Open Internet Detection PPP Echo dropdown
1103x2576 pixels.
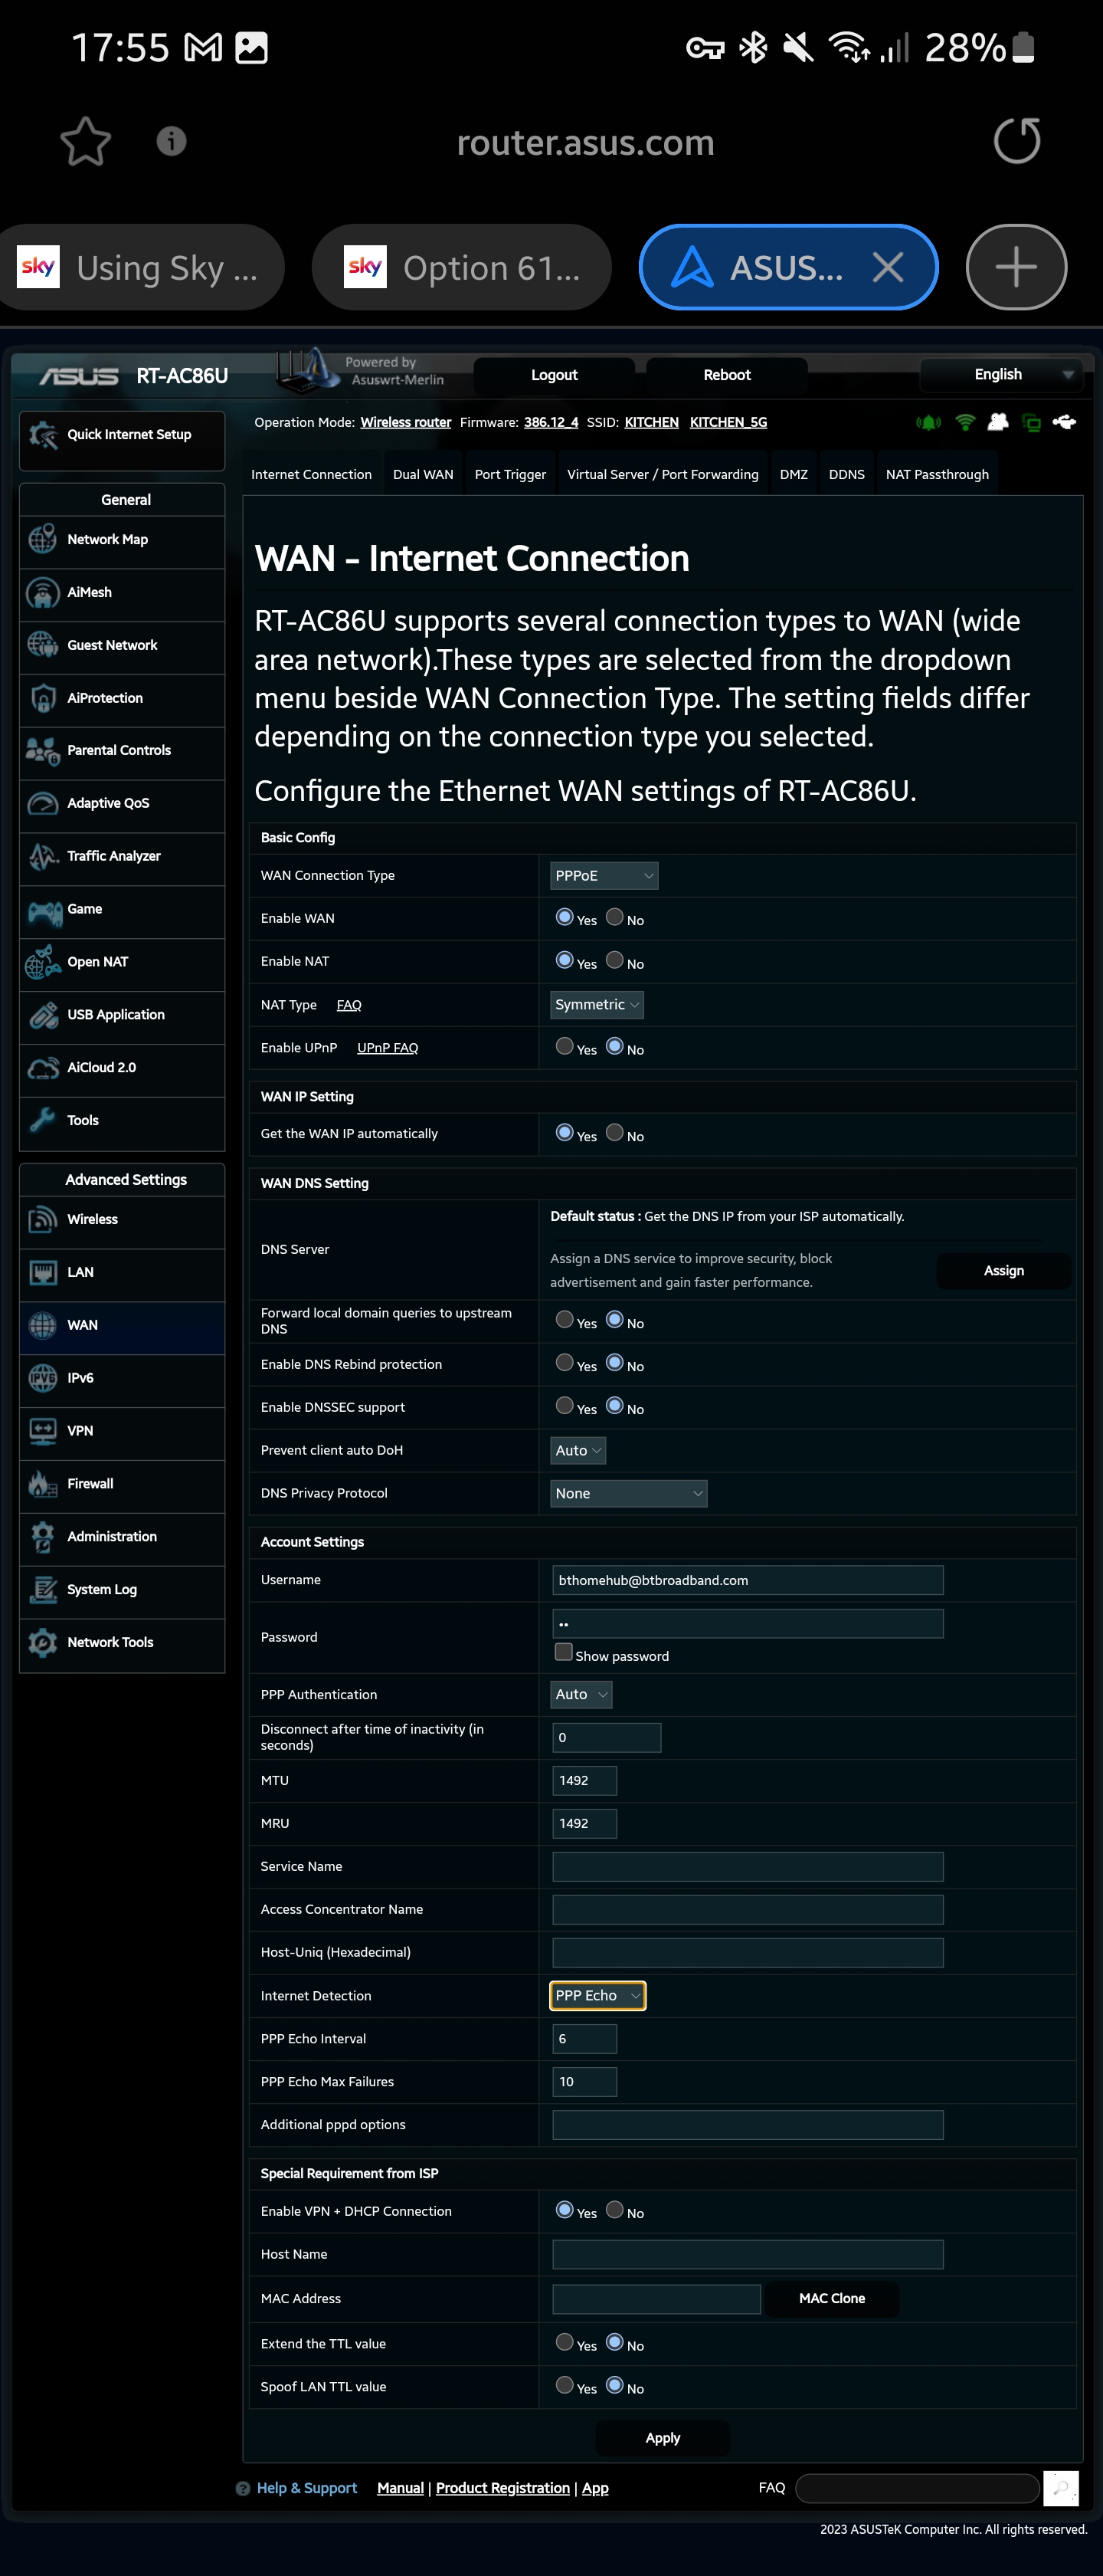(x=597, y=1996)
